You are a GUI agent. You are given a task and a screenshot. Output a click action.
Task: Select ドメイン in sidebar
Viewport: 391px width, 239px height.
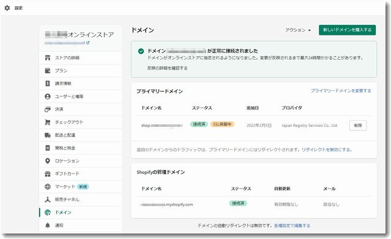point(80,212)
